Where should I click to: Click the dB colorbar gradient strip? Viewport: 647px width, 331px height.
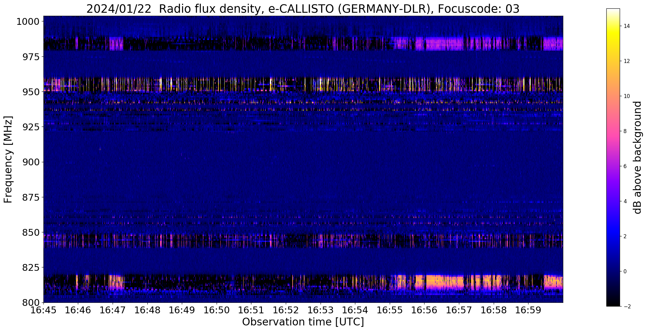coord(613,158)
